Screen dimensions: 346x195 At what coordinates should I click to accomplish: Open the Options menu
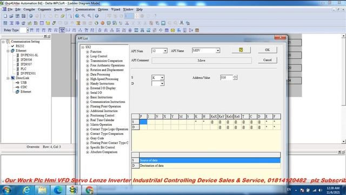click(103, 10)
